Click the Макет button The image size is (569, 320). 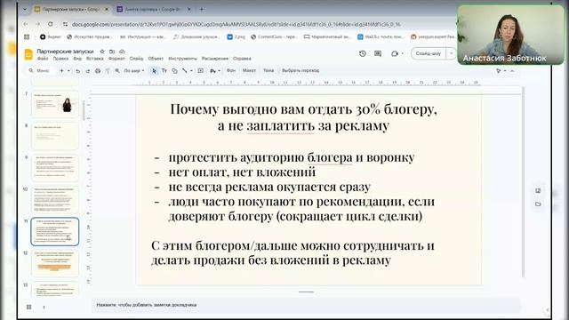coord(249,70)
